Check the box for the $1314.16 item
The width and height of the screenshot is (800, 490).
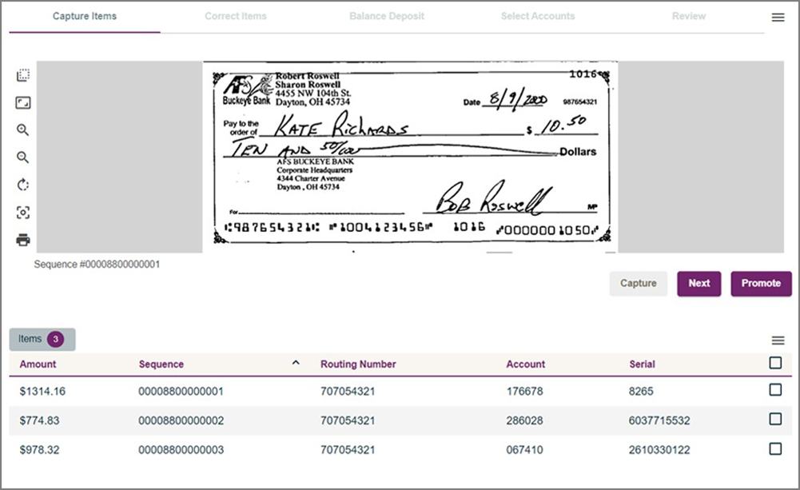[774, 390]
